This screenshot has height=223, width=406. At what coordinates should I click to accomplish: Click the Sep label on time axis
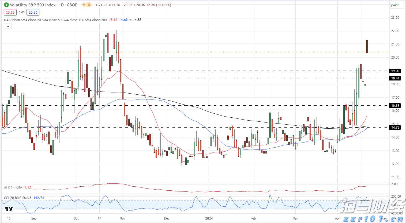pos(34,218)
